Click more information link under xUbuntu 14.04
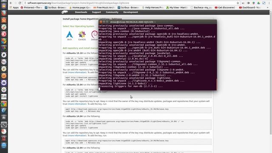 pyautogui.click(x=77, y=136)
